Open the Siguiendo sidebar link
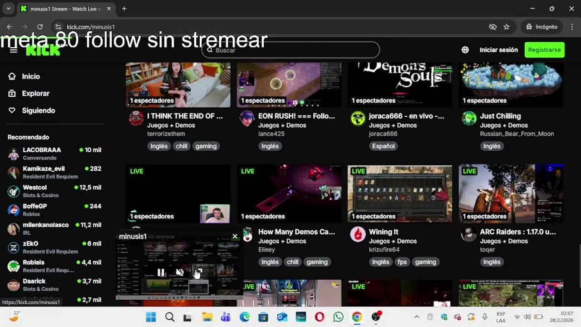581x327 pixels. 38,110
